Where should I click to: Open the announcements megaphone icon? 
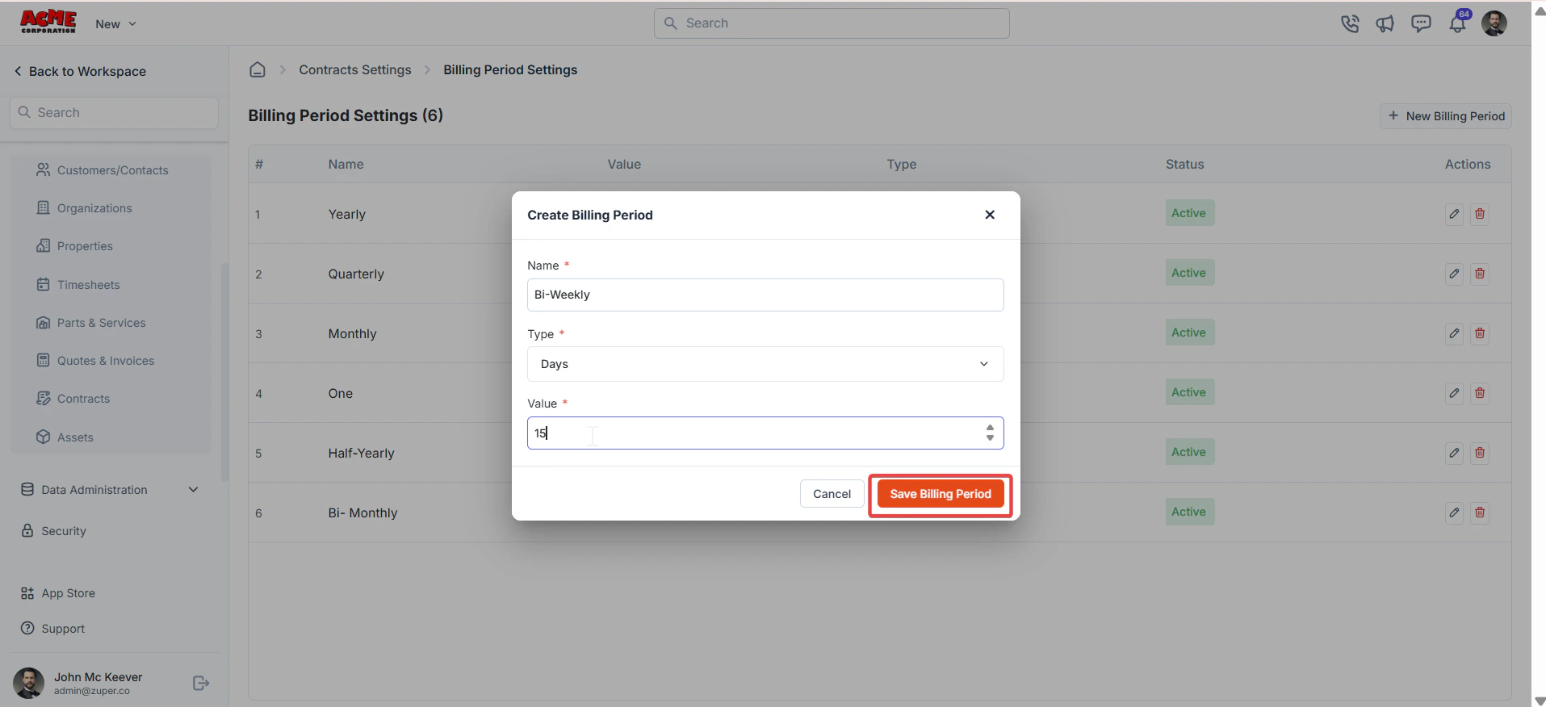point(1385,24)
